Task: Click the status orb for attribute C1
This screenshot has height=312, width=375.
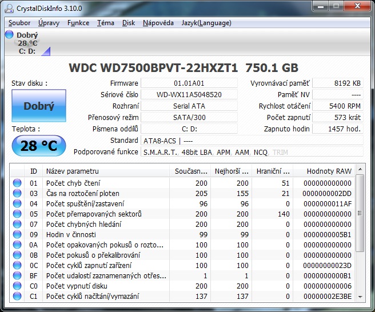Action: [17, 296]
